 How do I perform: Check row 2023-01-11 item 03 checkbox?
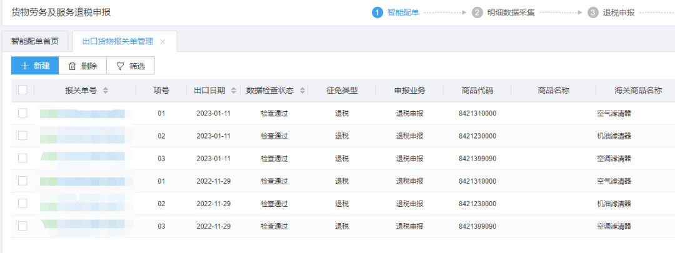coord(22,158)
